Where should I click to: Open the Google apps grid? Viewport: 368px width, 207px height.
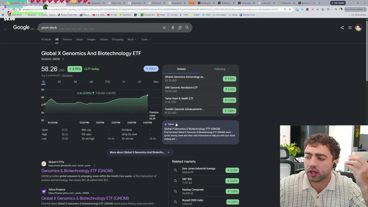(x=350, y=28)
